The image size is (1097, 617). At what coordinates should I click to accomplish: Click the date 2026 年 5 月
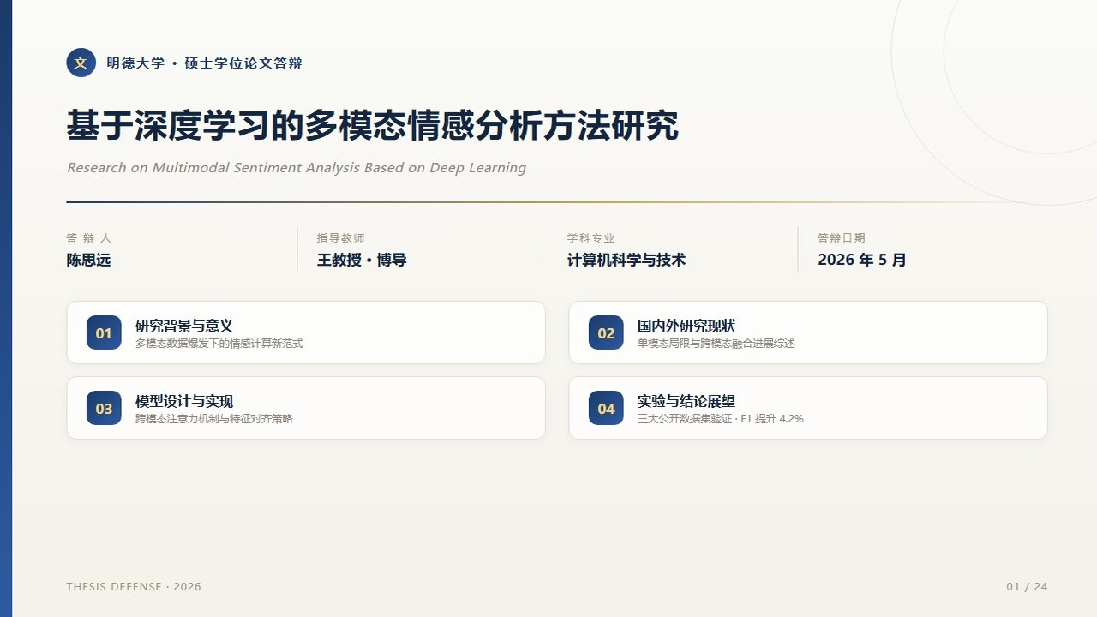coord(861,260)
